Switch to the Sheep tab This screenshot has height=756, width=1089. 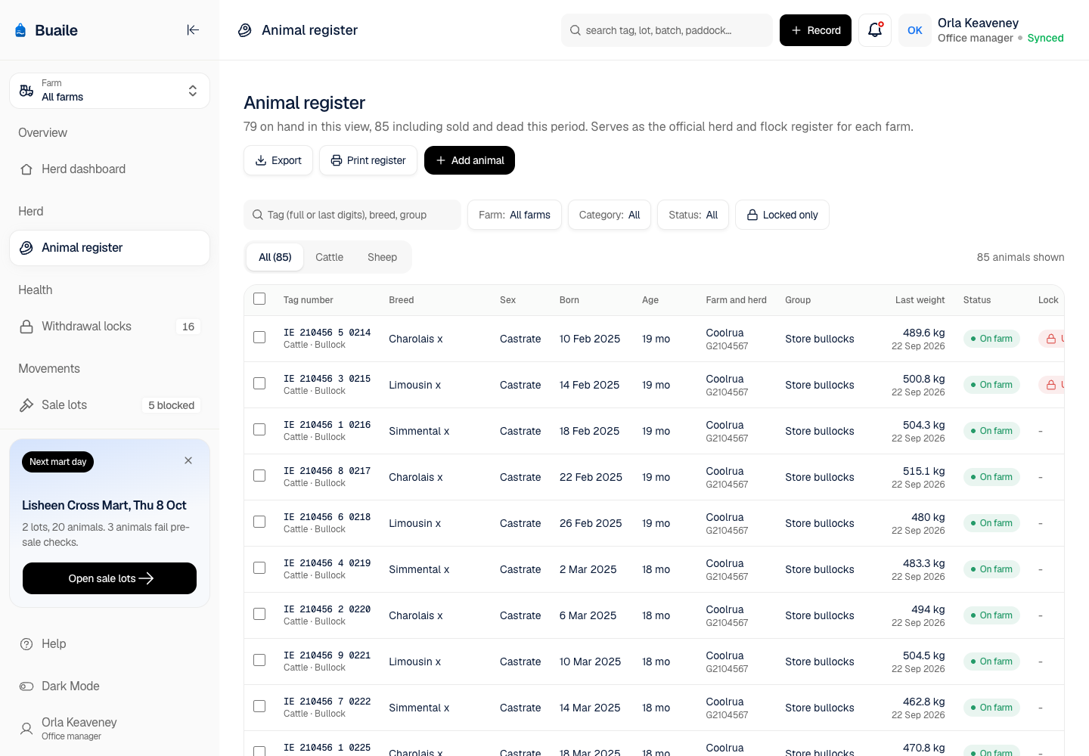382,257
